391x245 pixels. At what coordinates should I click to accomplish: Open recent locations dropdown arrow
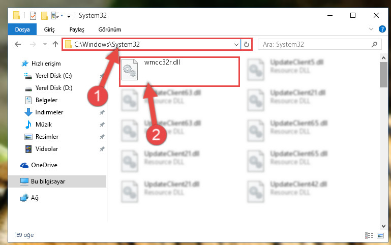tap(45, 44)
